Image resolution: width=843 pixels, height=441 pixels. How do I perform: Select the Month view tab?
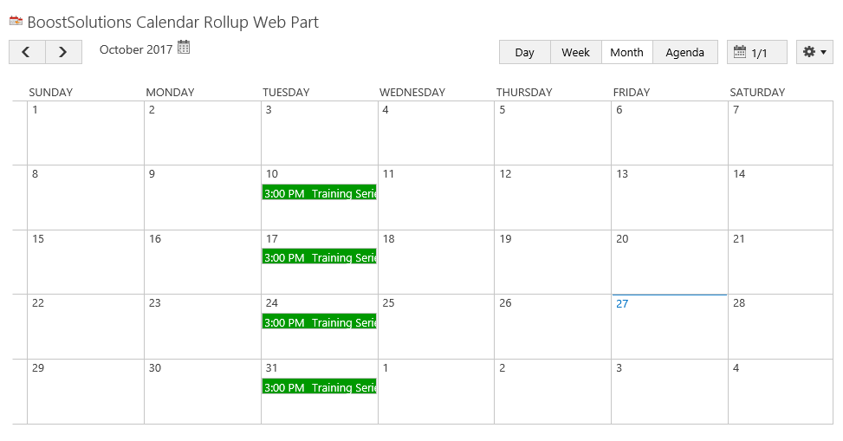click(x=627, y=52)
